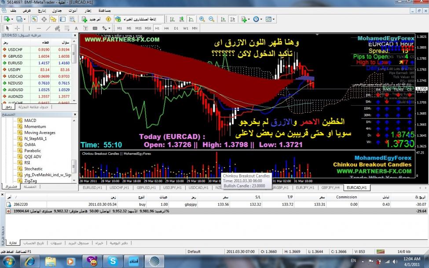The image size is (429, 268).
Task: Select the equidistant channel tool
Action: coord(58,28)
